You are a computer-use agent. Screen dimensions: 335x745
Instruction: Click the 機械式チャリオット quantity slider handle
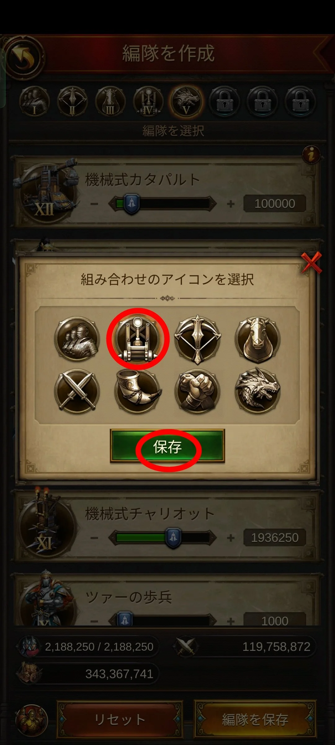[173, 538]
